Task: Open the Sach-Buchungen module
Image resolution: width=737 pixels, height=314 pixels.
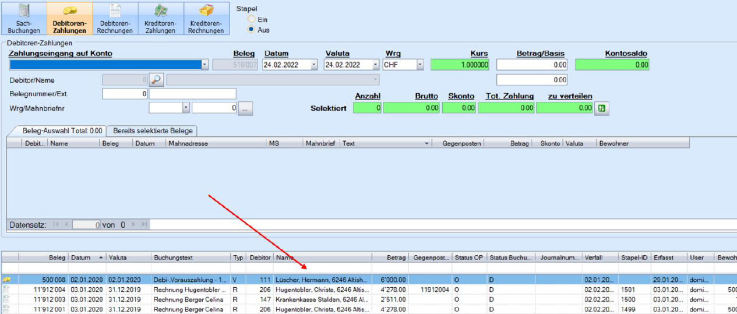Action: click(x=24, y=18)
